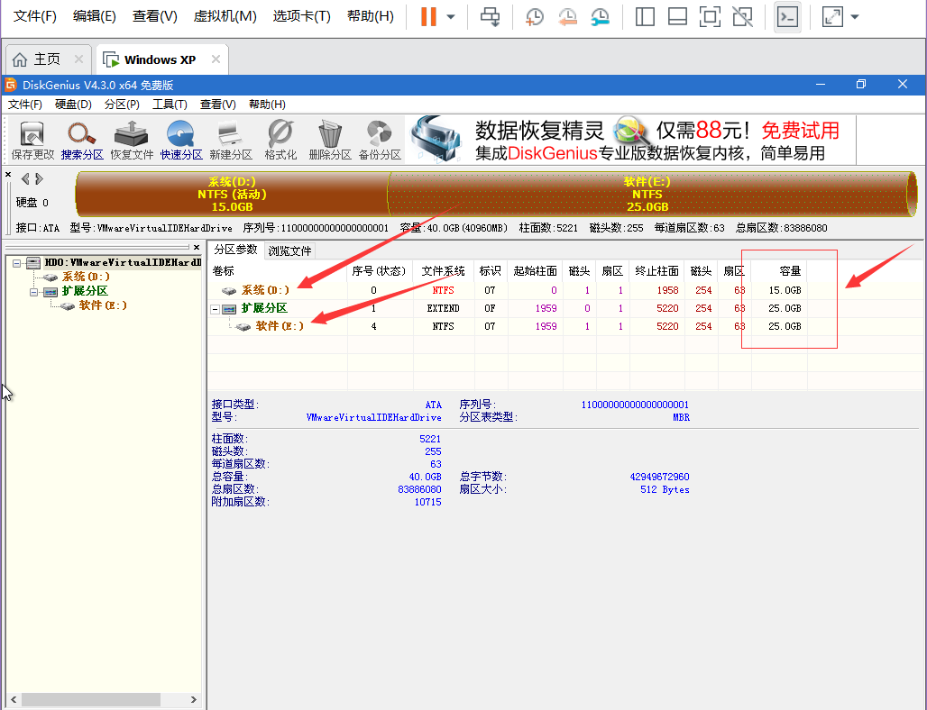Click the Search Partitions (搜索分区) icon
The height and width of the screenshot is (710, 927).
82,140
